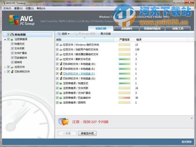Image resolution: width=196 pixels, height=147 pixels.
Task: Click icon of 垃圾文件 / 媒体播放器临时文件 row
Action: click(61, 54)
